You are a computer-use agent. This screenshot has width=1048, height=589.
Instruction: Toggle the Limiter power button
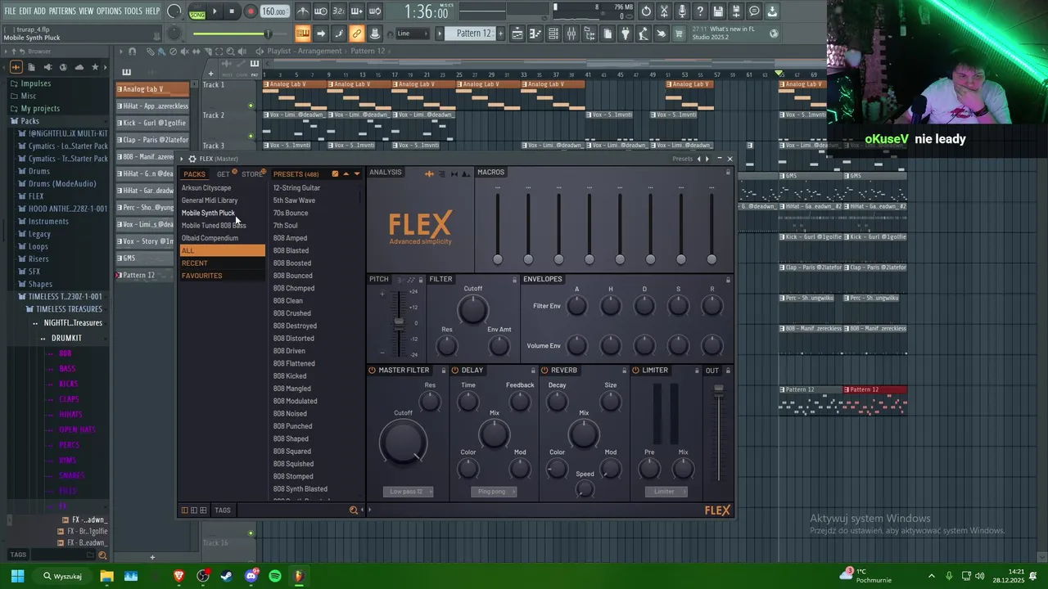(x=635, y=371)
